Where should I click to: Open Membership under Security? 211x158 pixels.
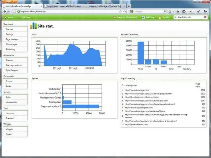click(x=15, y=102)
